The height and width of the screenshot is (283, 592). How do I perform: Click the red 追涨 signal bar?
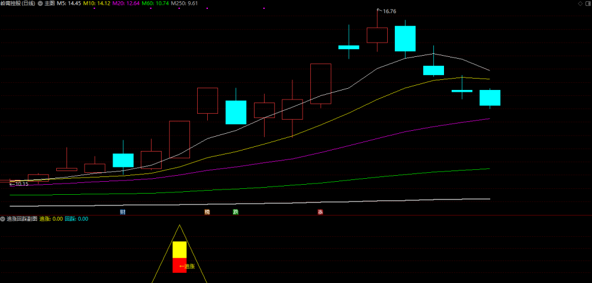point(179,266)
